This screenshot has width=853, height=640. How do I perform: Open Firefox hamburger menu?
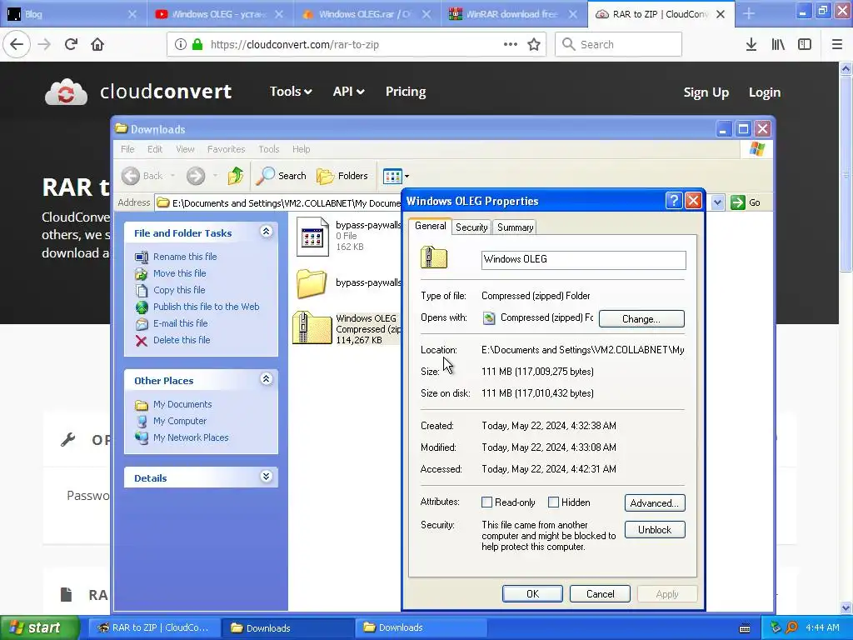(836, 44)
